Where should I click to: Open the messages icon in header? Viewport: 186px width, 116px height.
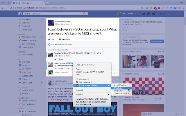click(149, 14)
